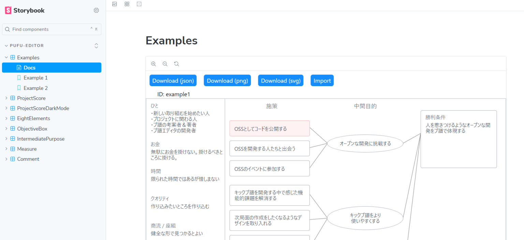524x240 pixels.
Task: Open the Storybook settings menu
Action: (96, 10)
